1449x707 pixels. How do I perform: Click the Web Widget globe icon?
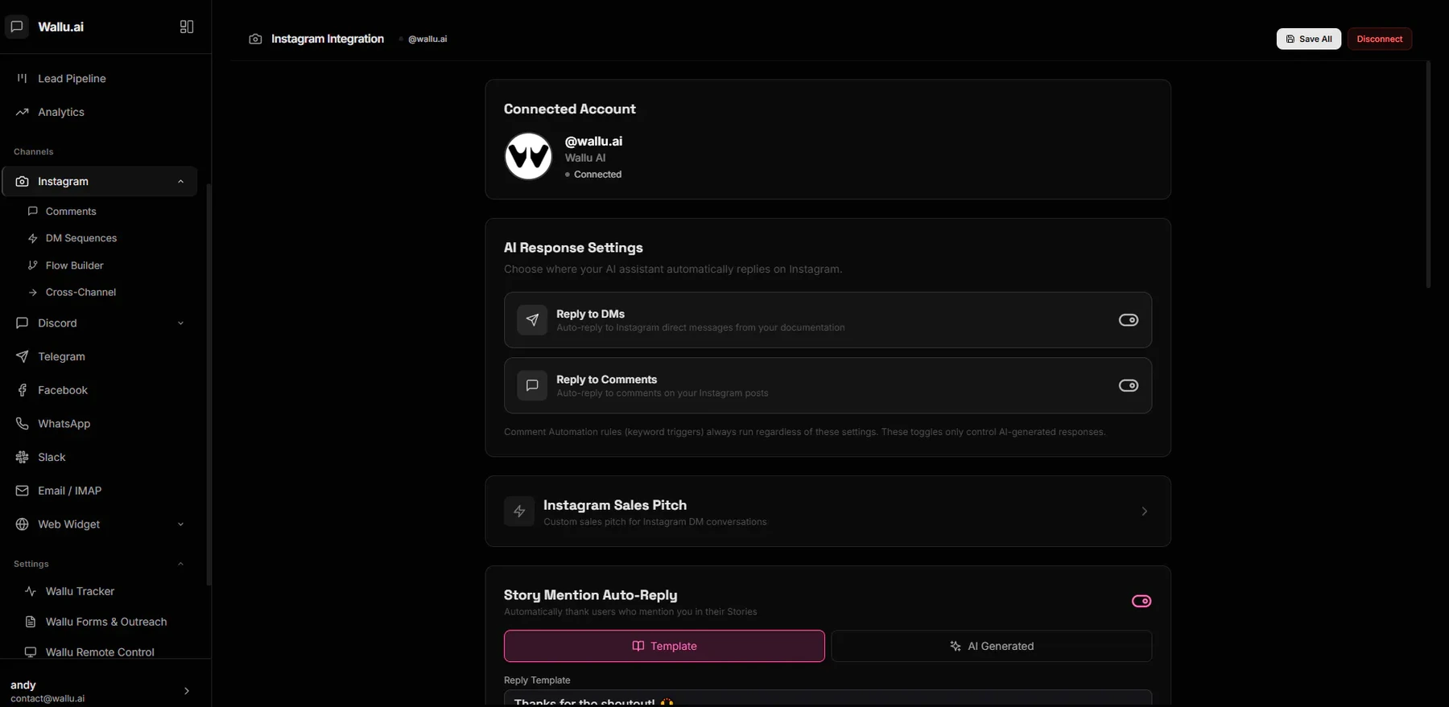22,524
